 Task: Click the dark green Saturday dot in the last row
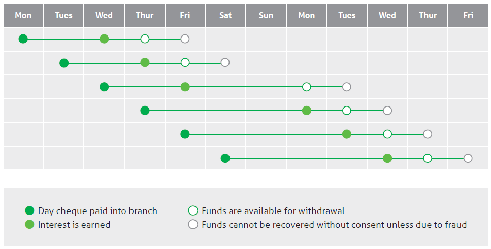(225, 158)
